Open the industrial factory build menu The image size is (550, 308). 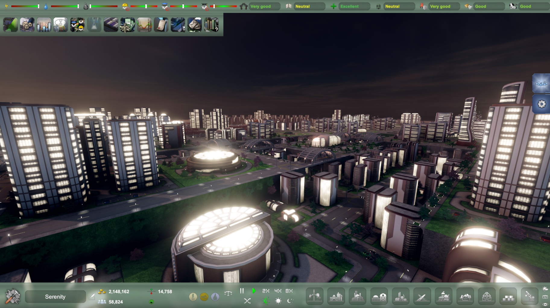[x=401, y=296]
